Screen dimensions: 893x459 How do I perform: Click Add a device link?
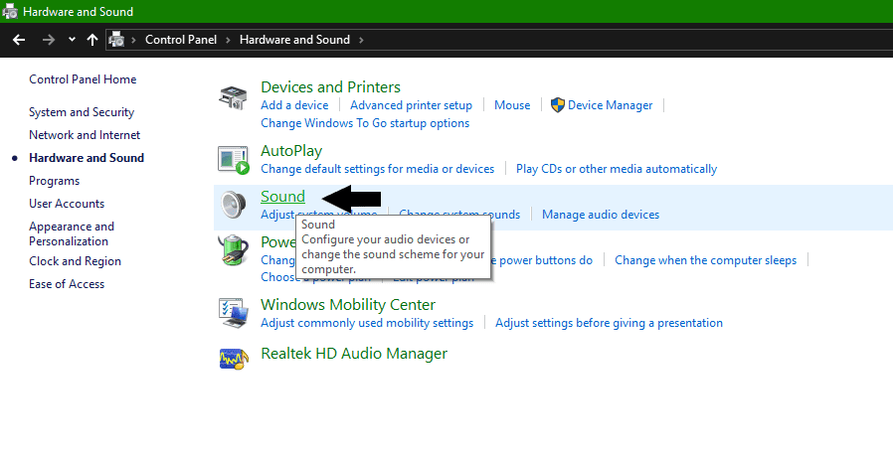[x=294, y=105]
